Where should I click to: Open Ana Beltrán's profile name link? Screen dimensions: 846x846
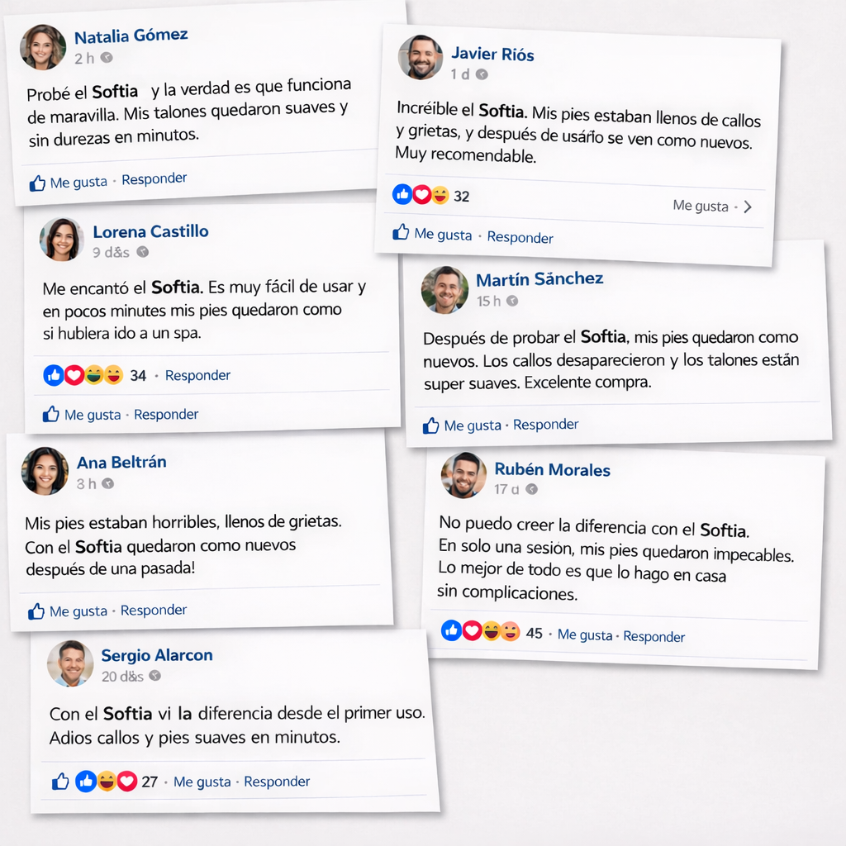point(121,463)
